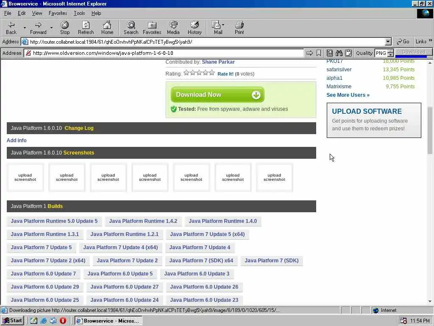434x326 pixels.
Task: Open Java Platform Runtime 5.0 Update 5
Action: (54, 221)
